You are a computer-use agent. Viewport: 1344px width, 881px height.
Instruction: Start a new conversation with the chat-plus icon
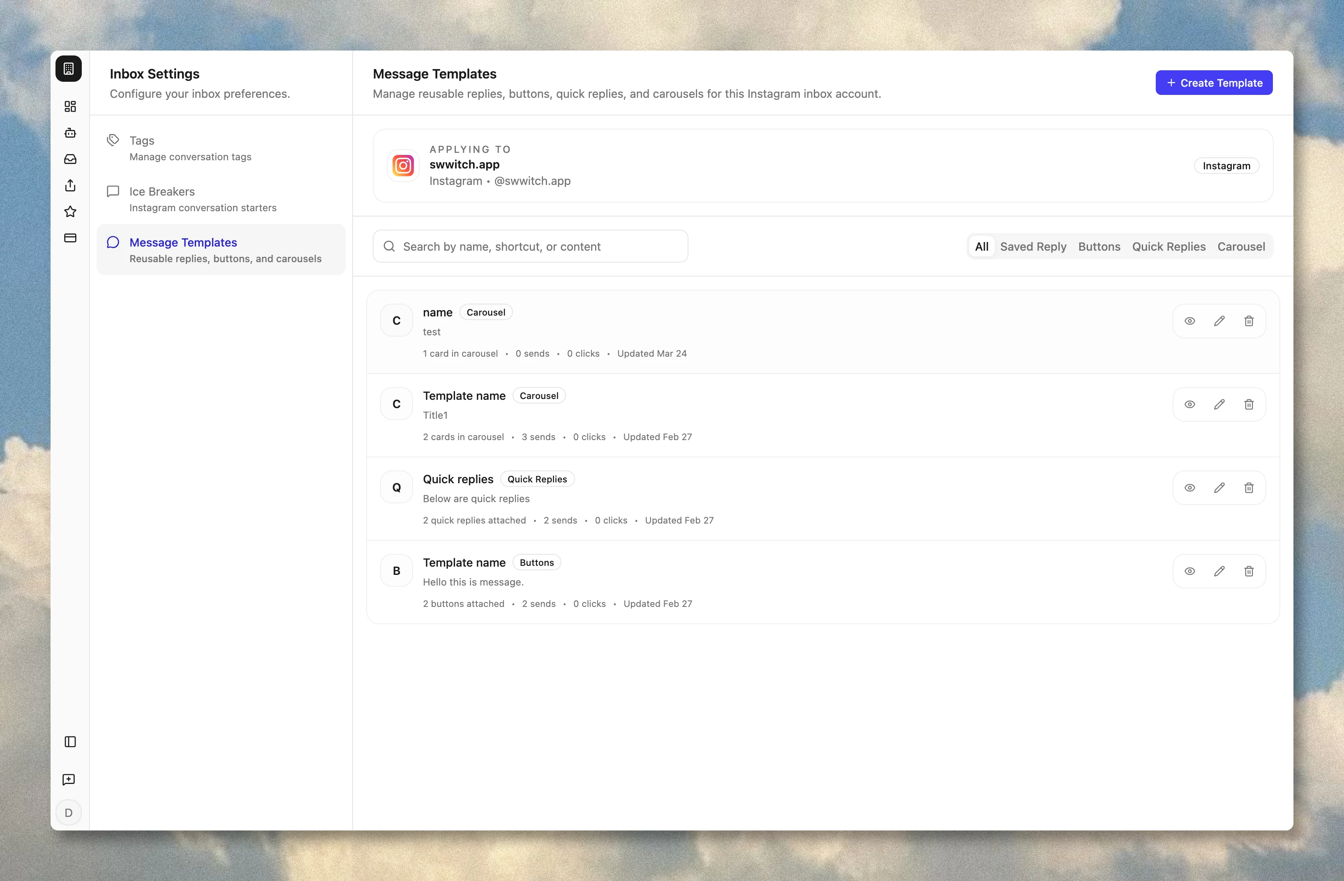pos(69,780)
